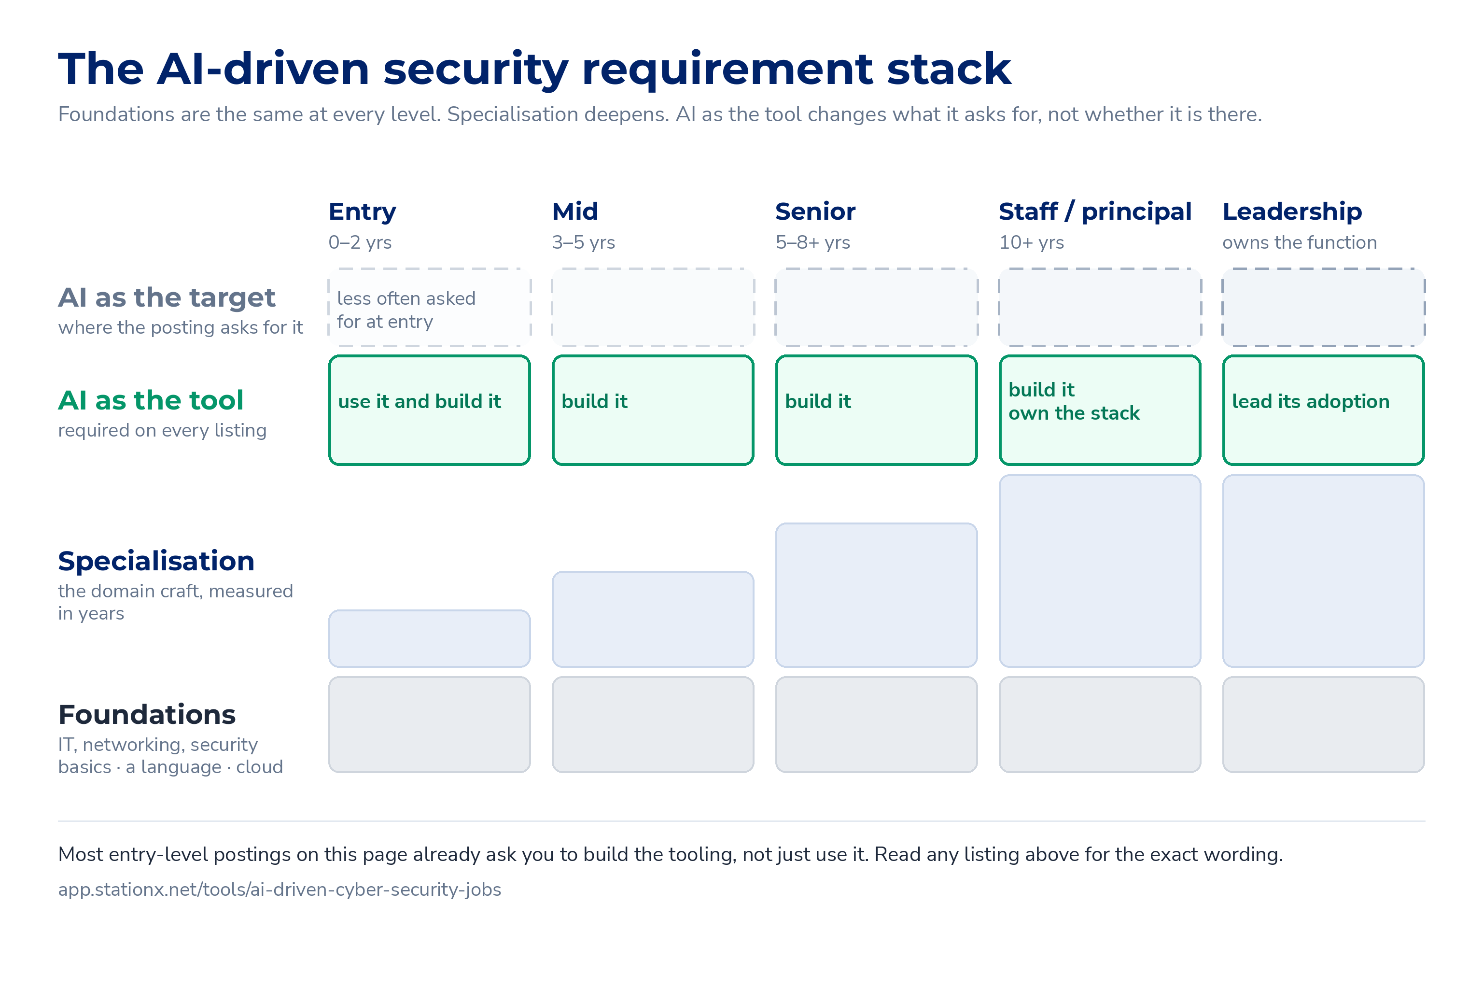The width and height of the screenshot is (1483, 989).
Task: Click the Foundations block in the Entry column
Action: [429, 724]
